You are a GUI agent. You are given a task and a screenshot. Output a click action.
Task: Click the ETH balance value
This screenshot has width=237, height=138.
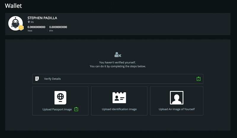[58, 27]
